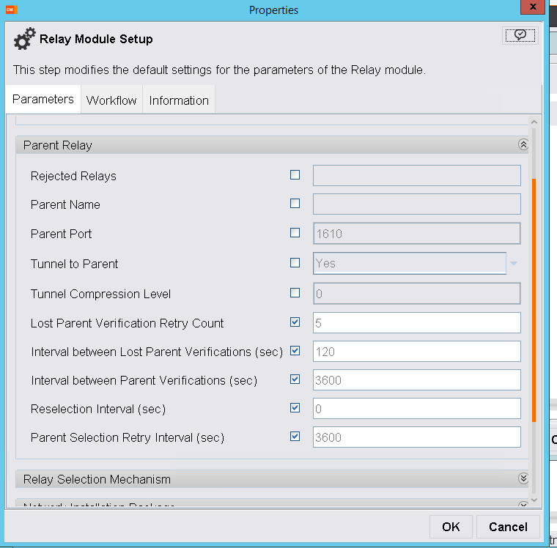Select the Parameters tab
This screenshot has width=557, height=548.
pyautogui.click(x=43, y=100)
